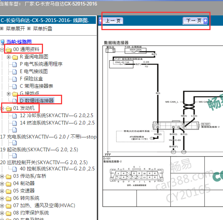This screenshot has width=223, height=220.
Task: Click folder icon of 00 通用资料
Action: pyautogui.click(x=8, y=50)
